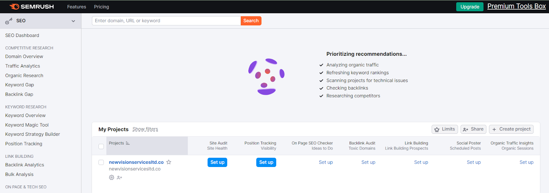Set up Position Tracking

pyautogui.click(x=266, y=162)
